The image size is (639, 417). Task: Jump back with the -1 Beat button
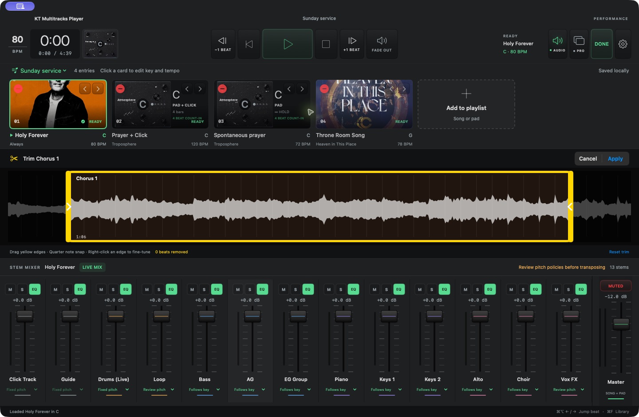coord(223,44)
